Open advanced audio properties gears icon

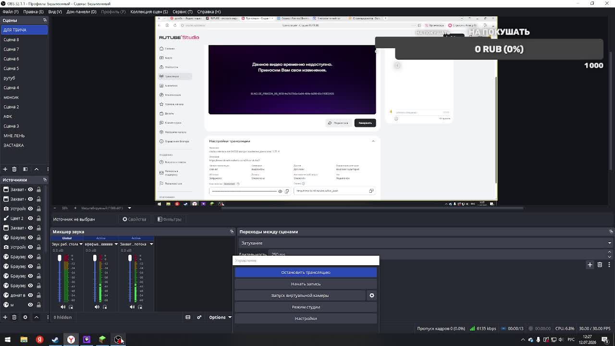pyautogui.click(x=199, y=317)
